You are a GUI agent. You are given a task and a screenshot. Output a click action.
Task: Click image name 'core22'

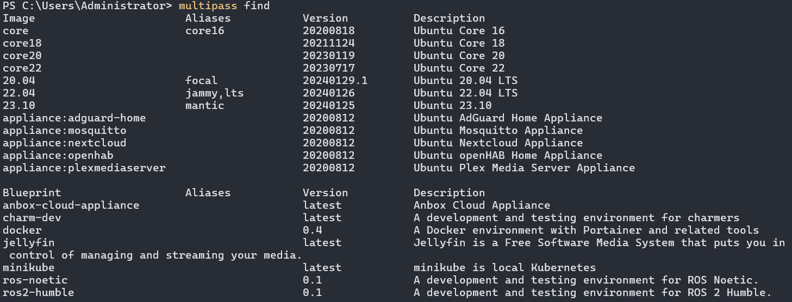coord(22,68)
